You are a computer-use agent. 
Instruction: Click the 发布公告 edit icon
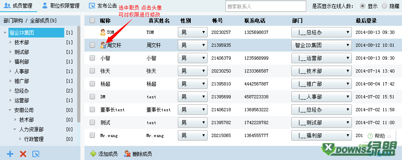[x=92, y=6]
